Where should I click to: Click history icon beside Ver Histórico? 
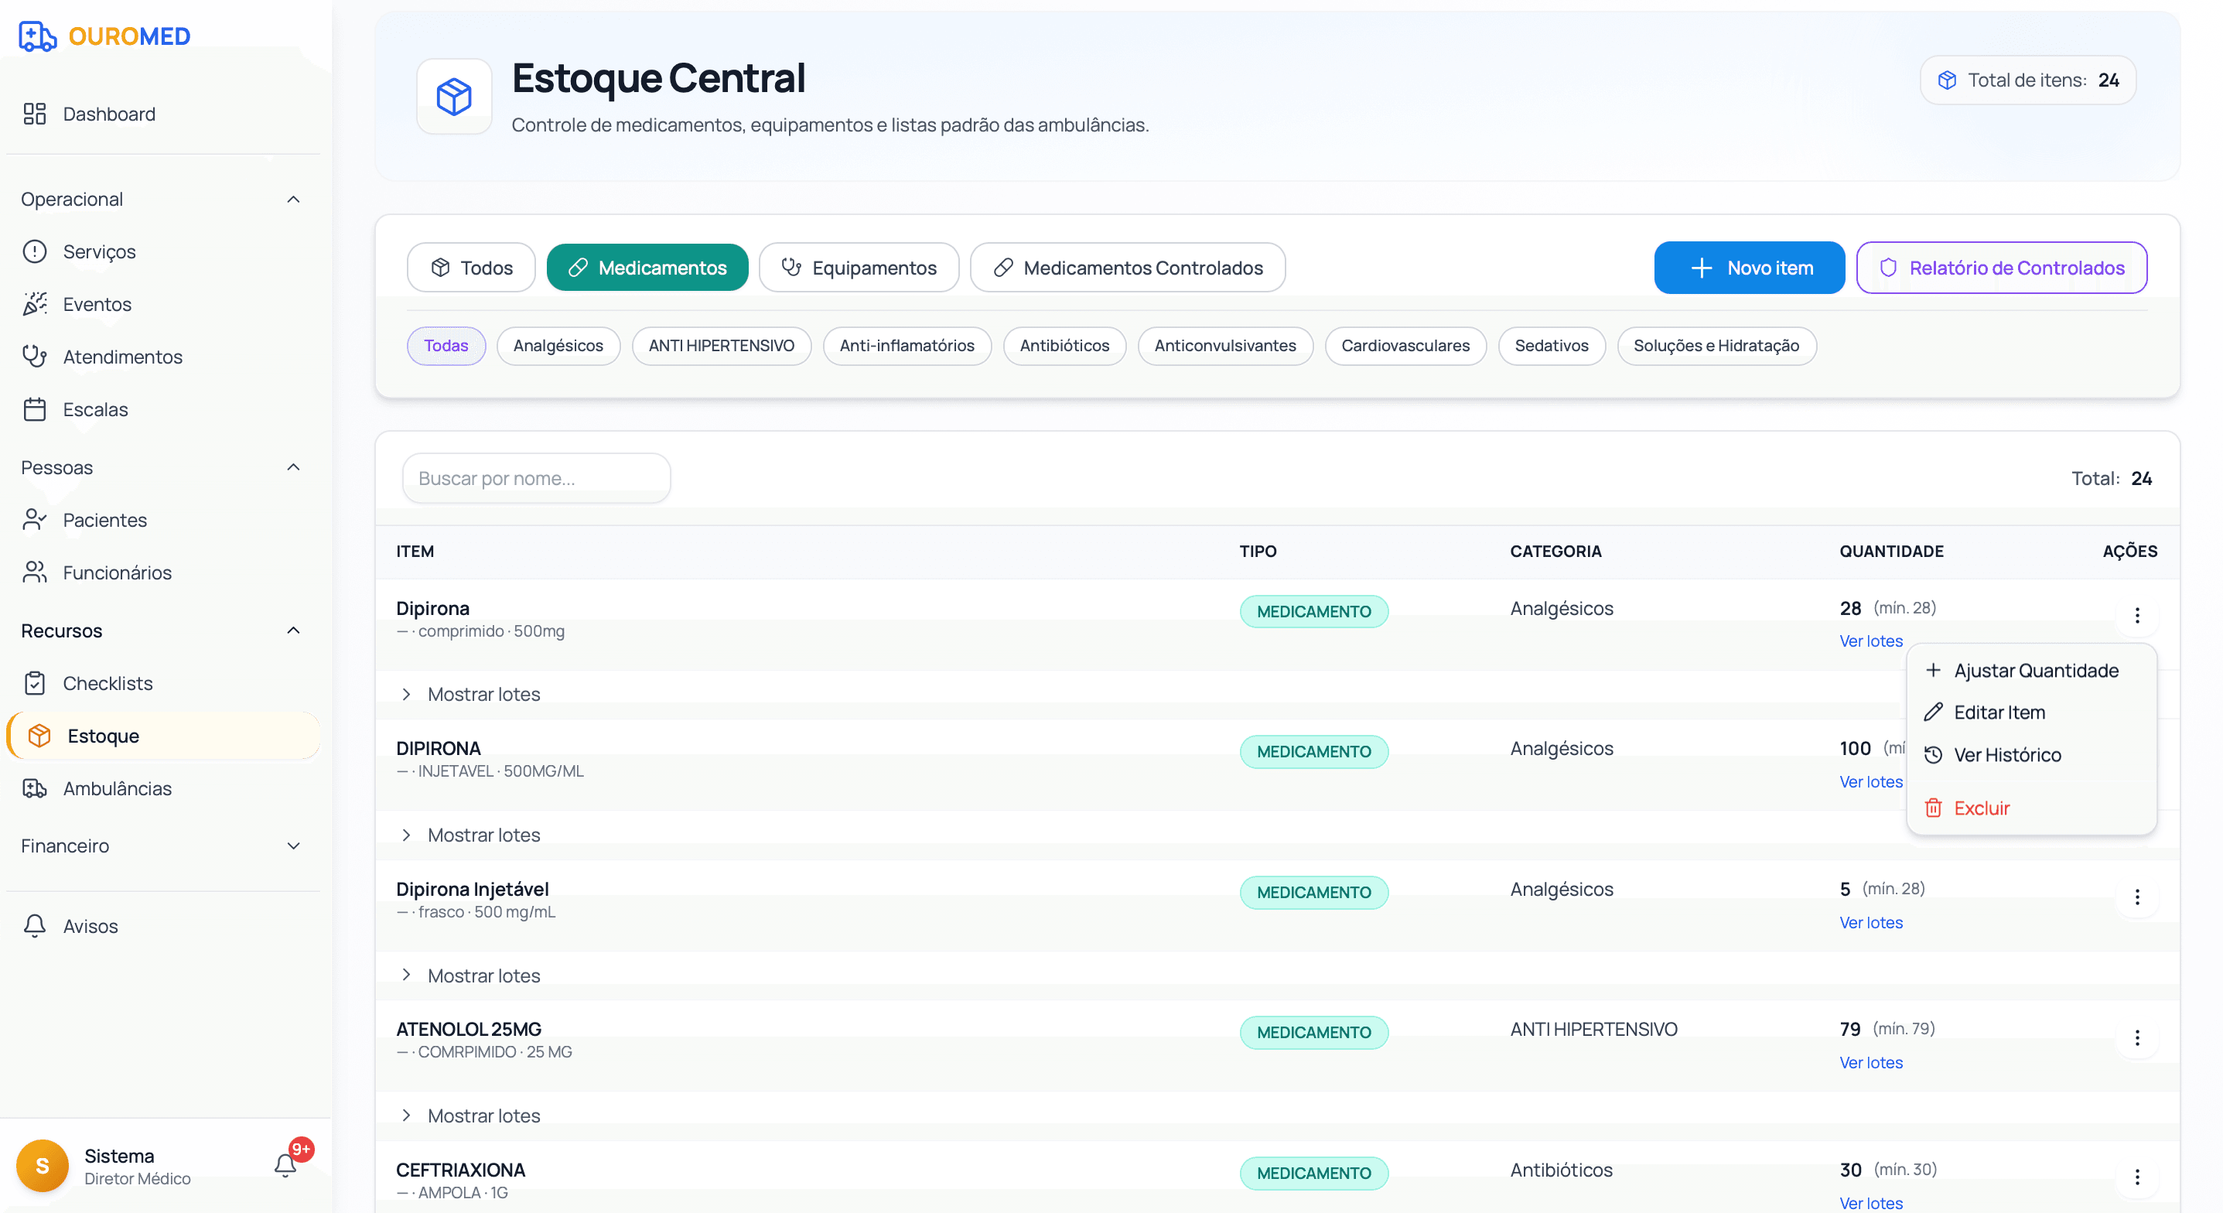(x=1933, y=754)
